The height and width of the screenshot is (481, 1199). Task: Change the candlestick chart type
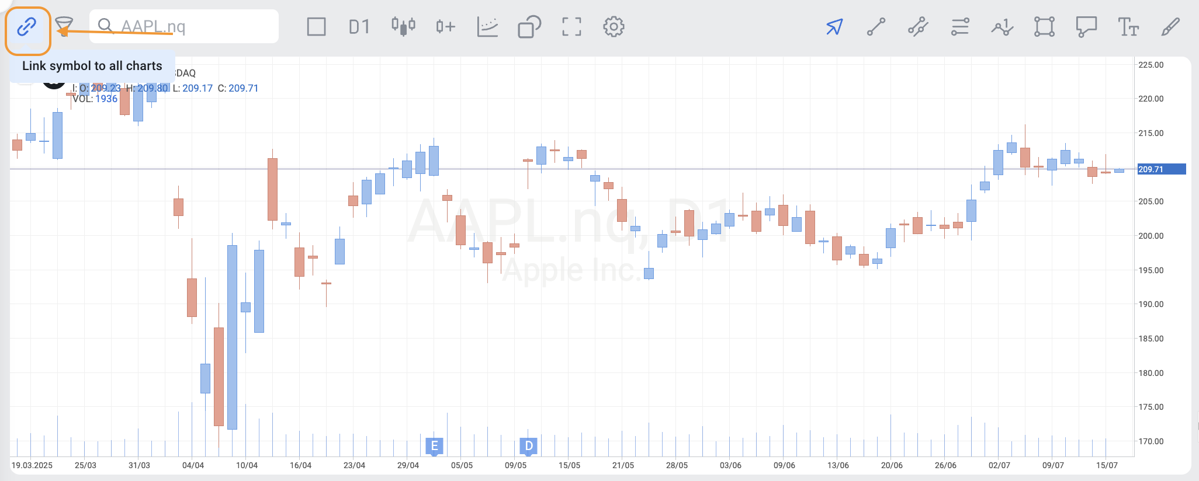[x=403, y=26]
